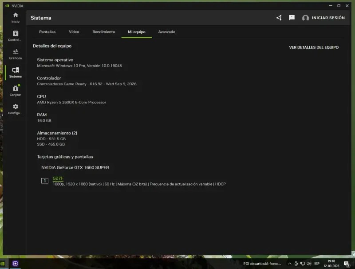Click the SSD - 465.8 GB entry
Image resolution: width=355 pixels, height=269 pixels.
[x=51, y=144]
